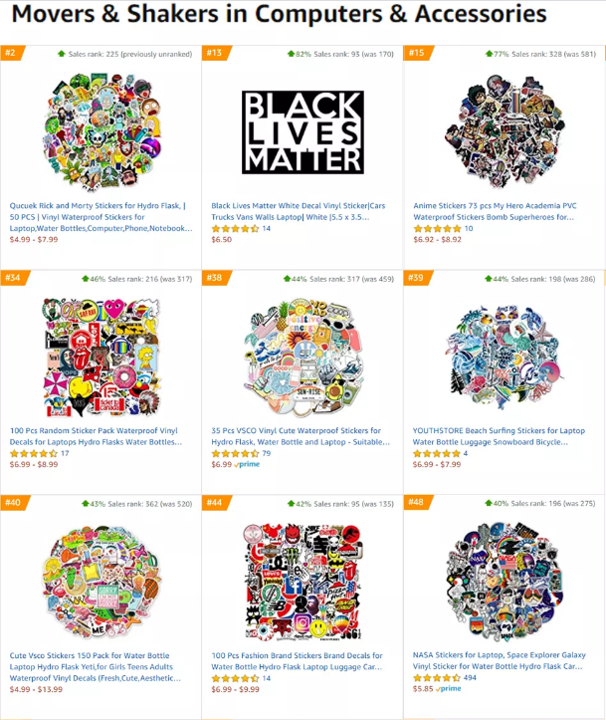Click the star rating of the NASA stickers

click(x=436, y=678)
